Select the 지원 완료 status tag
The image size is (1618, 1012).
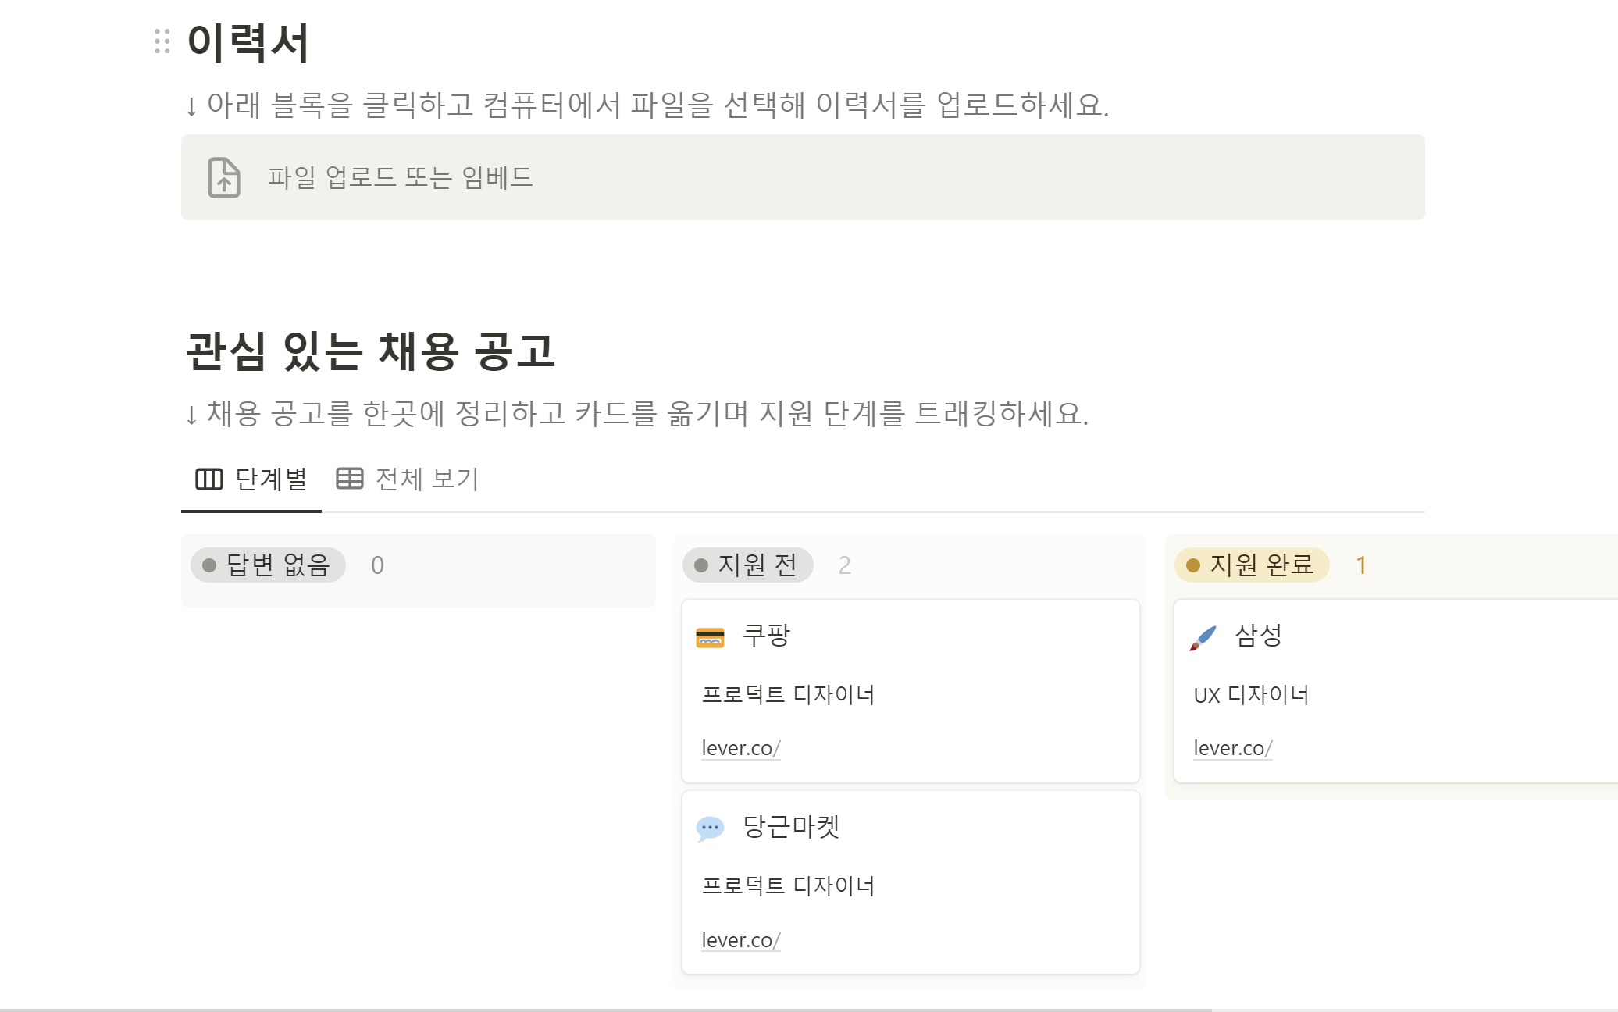1252,565
